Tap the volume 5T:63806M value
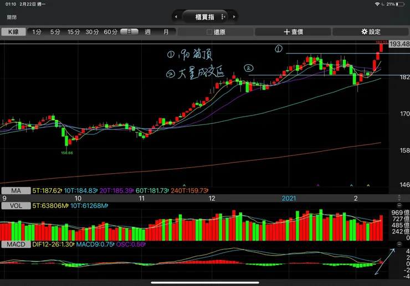410x286 pixels. click(50, 206)
